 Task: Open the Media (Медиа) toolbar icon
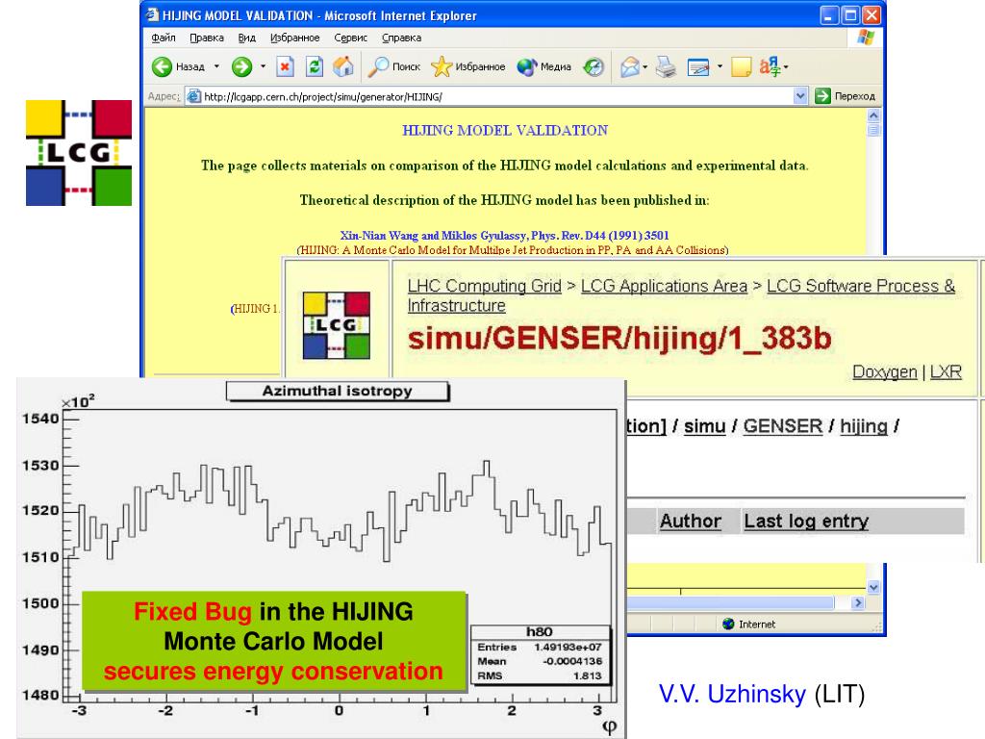(x=527, y=66)
